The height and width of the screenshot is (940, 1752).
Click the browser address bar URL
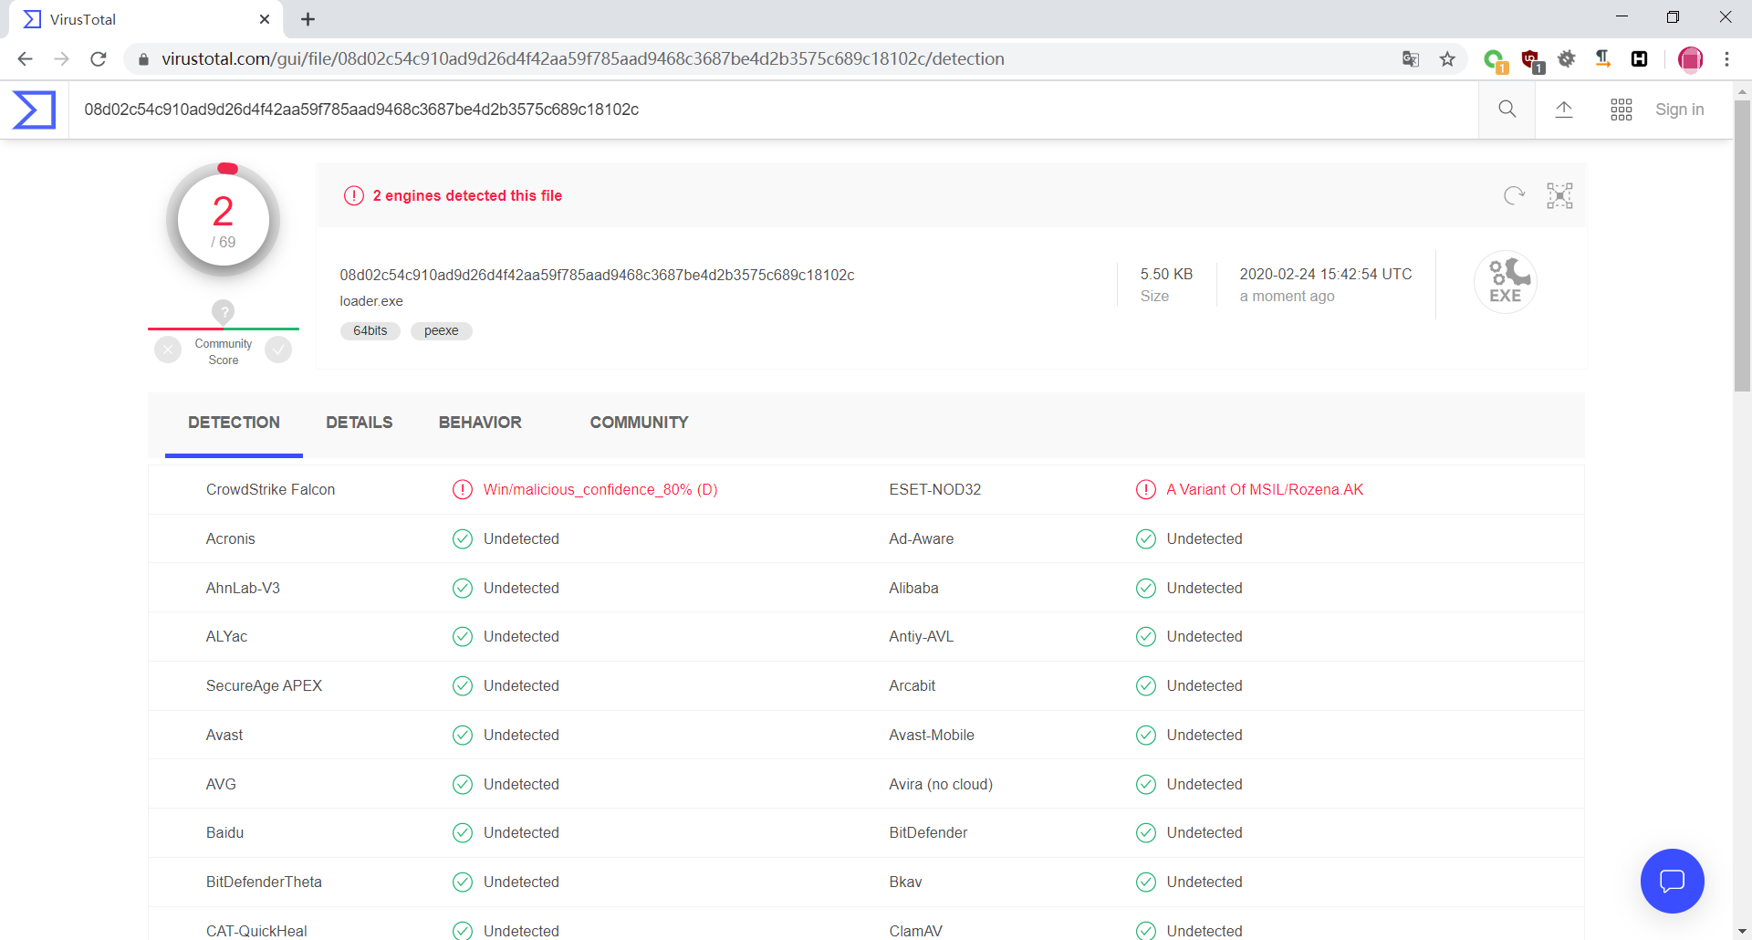pos(583,59)
